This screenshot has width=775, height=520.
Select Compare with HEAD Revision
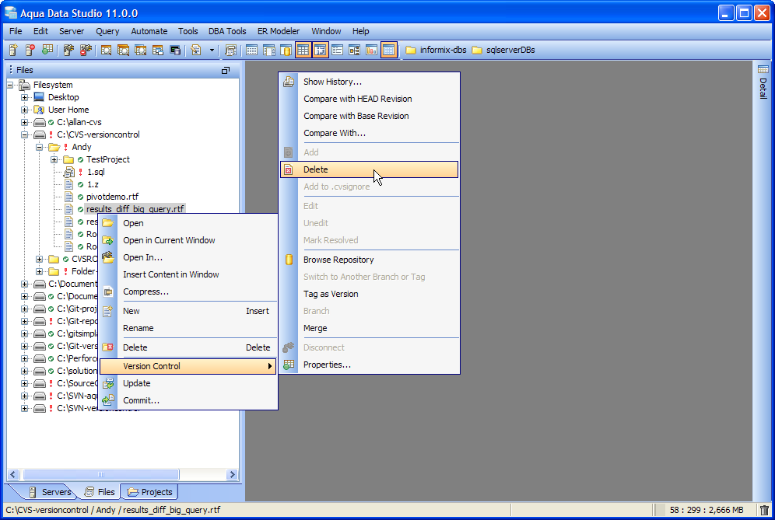369,99
